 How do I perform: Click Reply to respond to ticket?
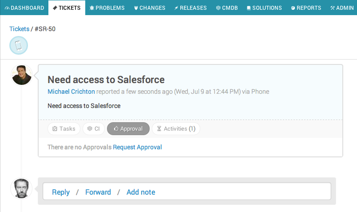(61, 192)
